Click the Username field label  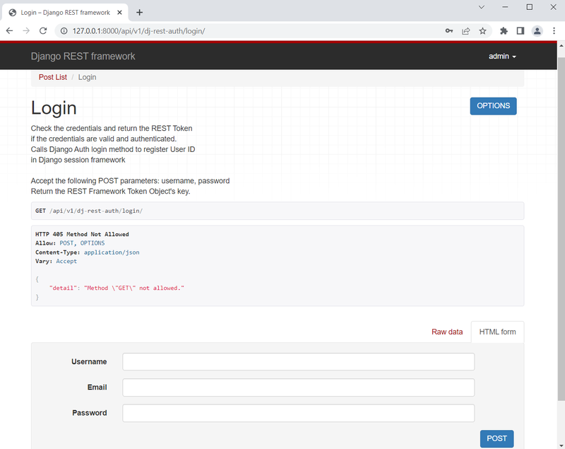[89, 362]
